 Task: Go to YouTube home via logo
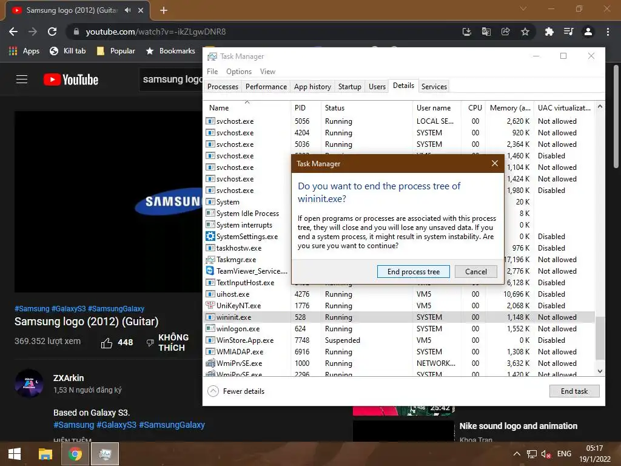point(71,79)
